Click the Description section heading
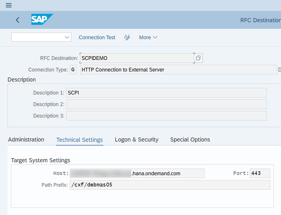The height and width of the screenshot is (215, 281). point(22,80)
